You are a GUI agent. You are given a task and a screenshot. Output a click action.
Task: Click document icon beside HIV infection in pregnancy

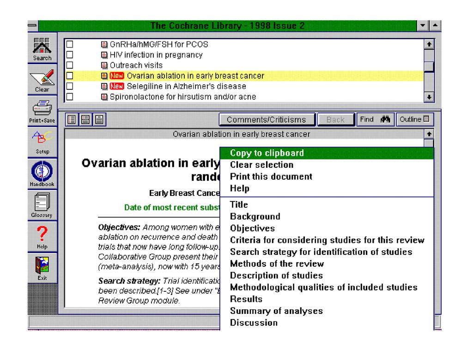coord(104,55)
